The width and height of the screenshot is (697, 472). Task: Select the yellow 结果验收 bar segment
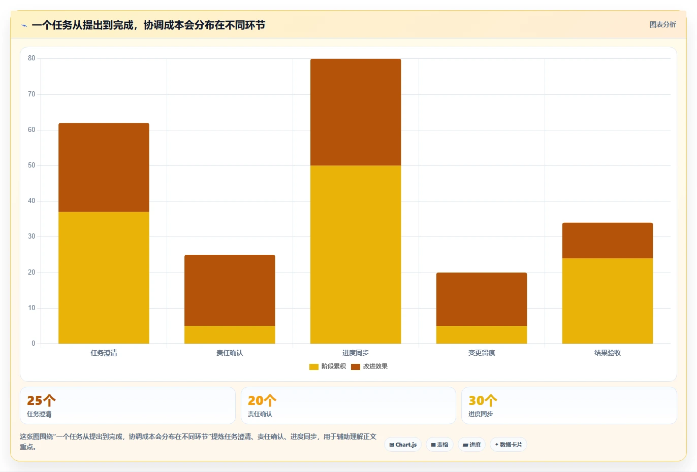pyautogui.click(x=608, y=301)
